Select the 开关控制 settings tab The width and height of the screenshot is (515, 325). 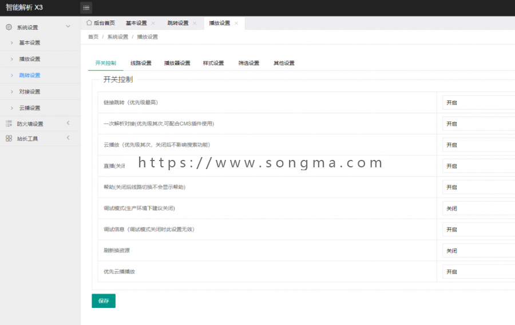[105, 63]
